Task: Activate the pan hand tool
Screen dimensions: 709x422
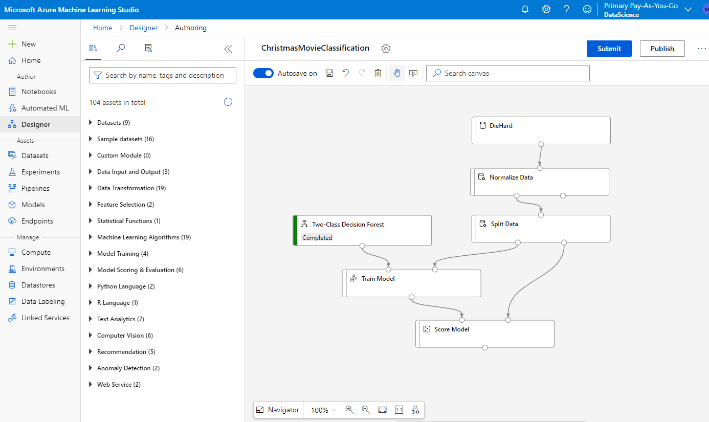Action: (396, 73)
